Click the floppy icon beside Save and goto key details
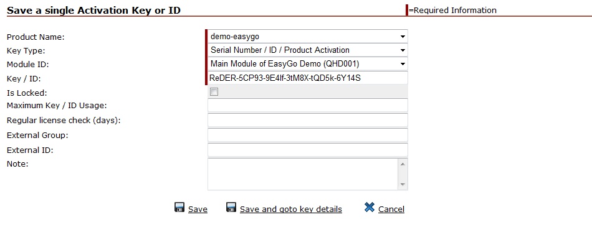This screenshot has width=592, height=235. pyautogui.click(x=231, y=207)
